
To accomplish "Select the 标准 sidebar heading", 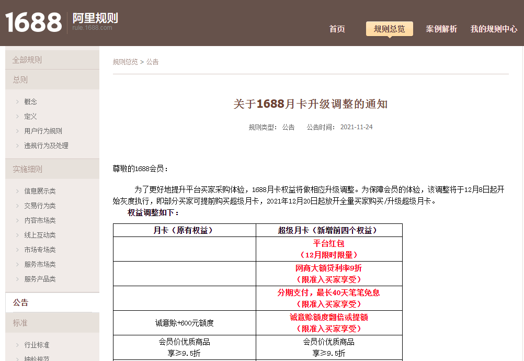I will tap(52, 323).
